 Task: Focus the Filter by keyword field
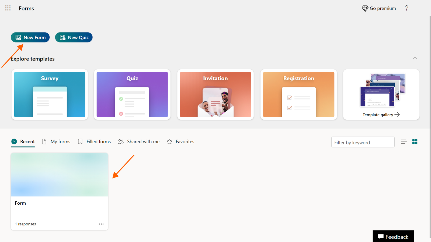pyautogui.click(x=363, y=142)
